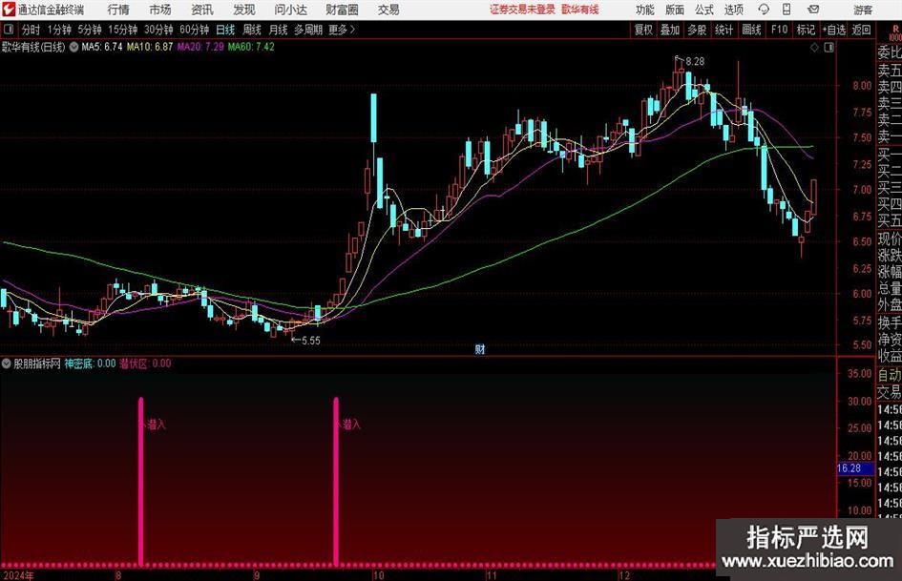Select the 周线 weekly tab

click(x=251, y=30)
